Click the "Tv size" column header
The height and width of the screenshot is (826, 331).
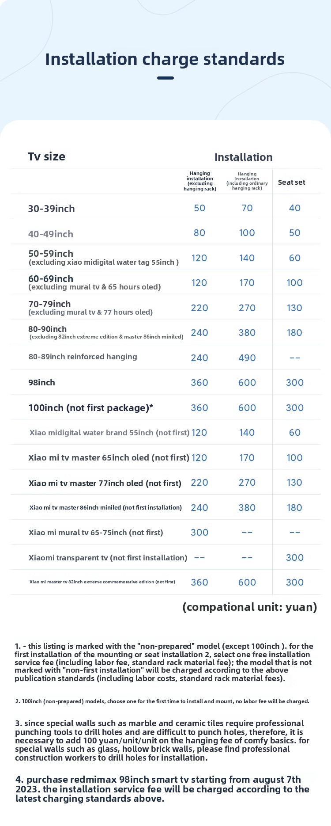tap(46, 156)
